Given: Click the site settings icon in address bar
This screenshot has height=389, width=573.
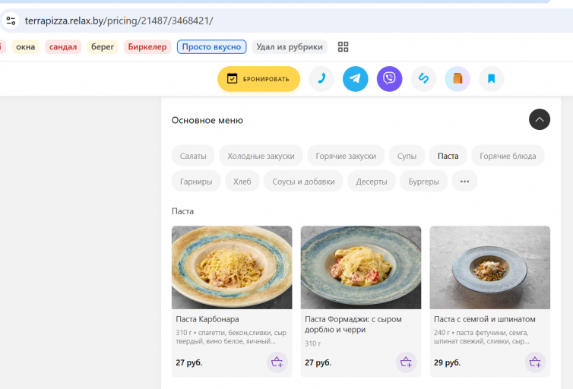Looking at the screenshot, I should (11, 21).
